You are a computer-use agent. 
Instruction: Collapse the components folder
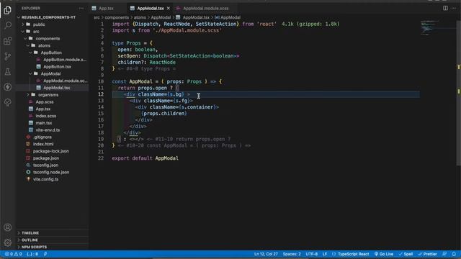48,38
